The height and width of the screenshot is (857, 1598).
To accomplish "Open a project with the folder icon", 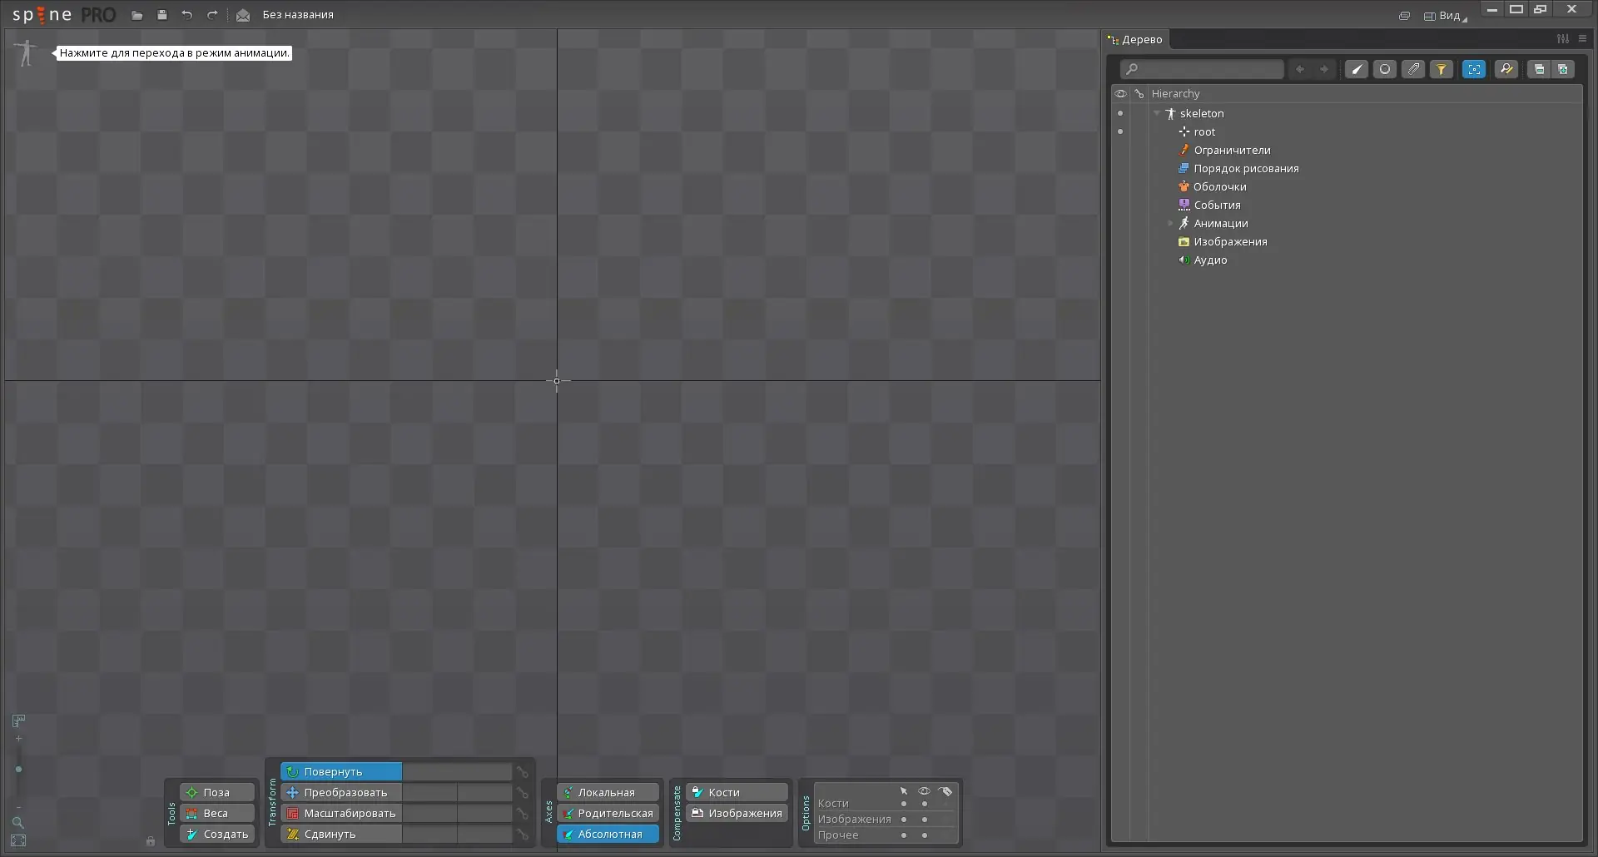I will pos(137,15).
